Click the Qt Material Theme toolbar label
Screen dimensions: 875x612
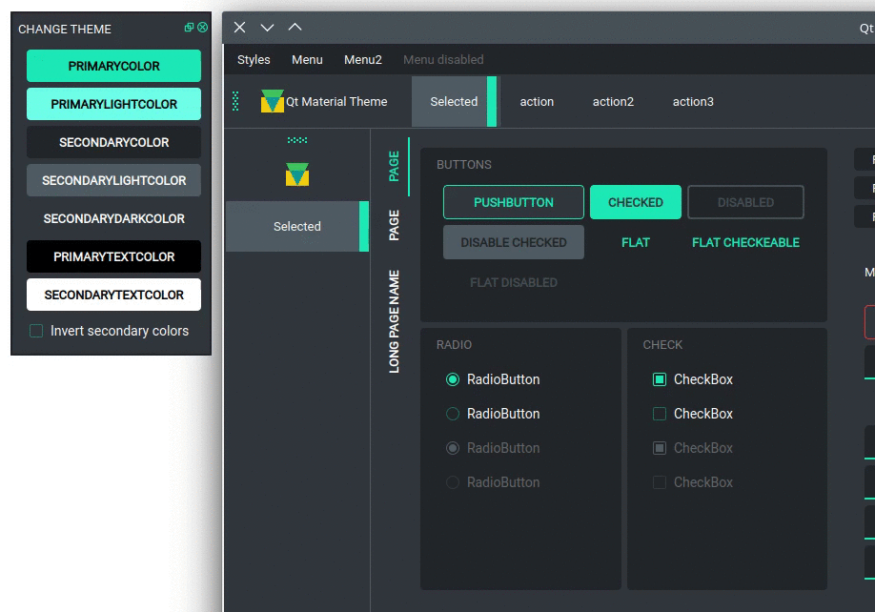336,102
